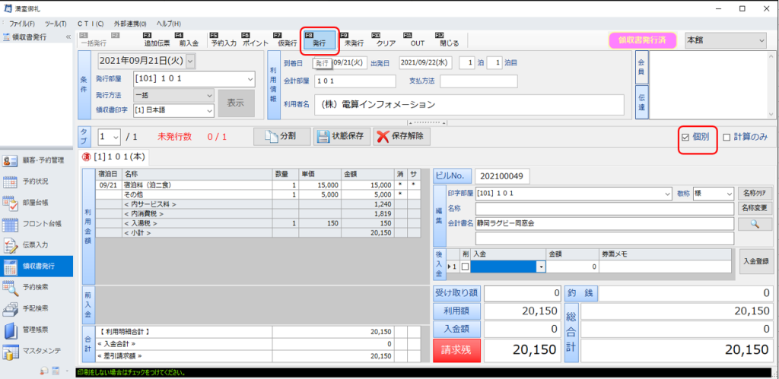This screenshot has height=379, width=779.
Task: Open フロント台帳 from the sidebar
Action: pos(37,225)
